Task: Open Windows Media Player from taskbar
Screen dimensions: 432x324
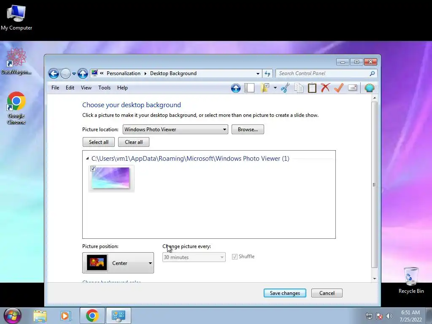Action: 65,316
